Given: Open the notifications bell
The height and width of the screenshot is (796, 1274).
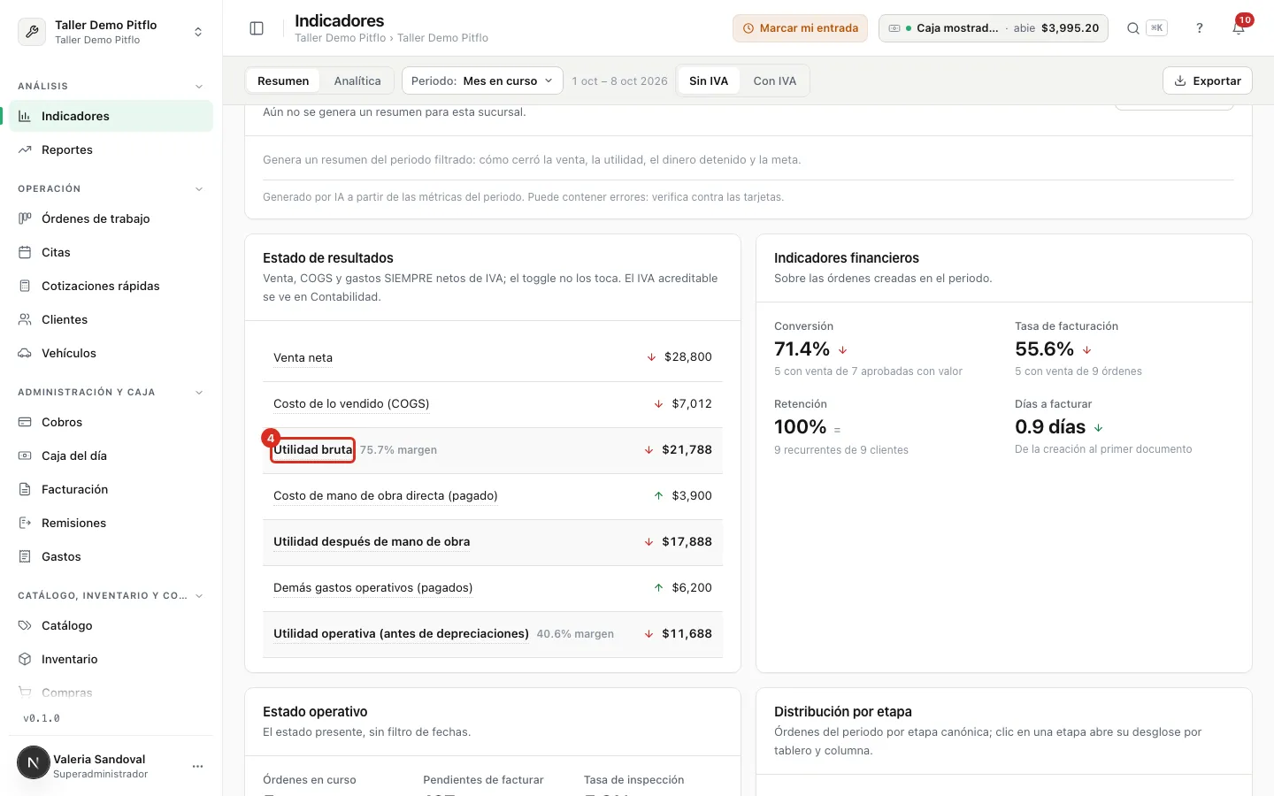Looking at the screenshot, I should click(x=1239, y=28).
